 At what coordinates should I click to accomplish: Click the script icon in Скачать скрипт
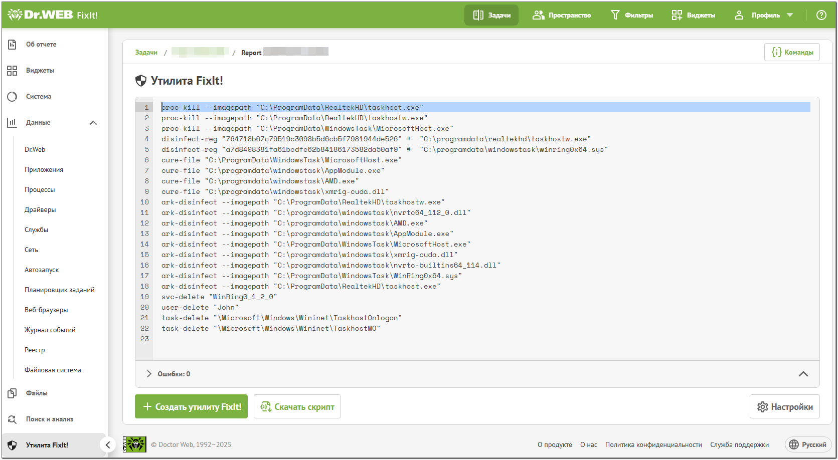pyautogui.click(x=266, y=407)
